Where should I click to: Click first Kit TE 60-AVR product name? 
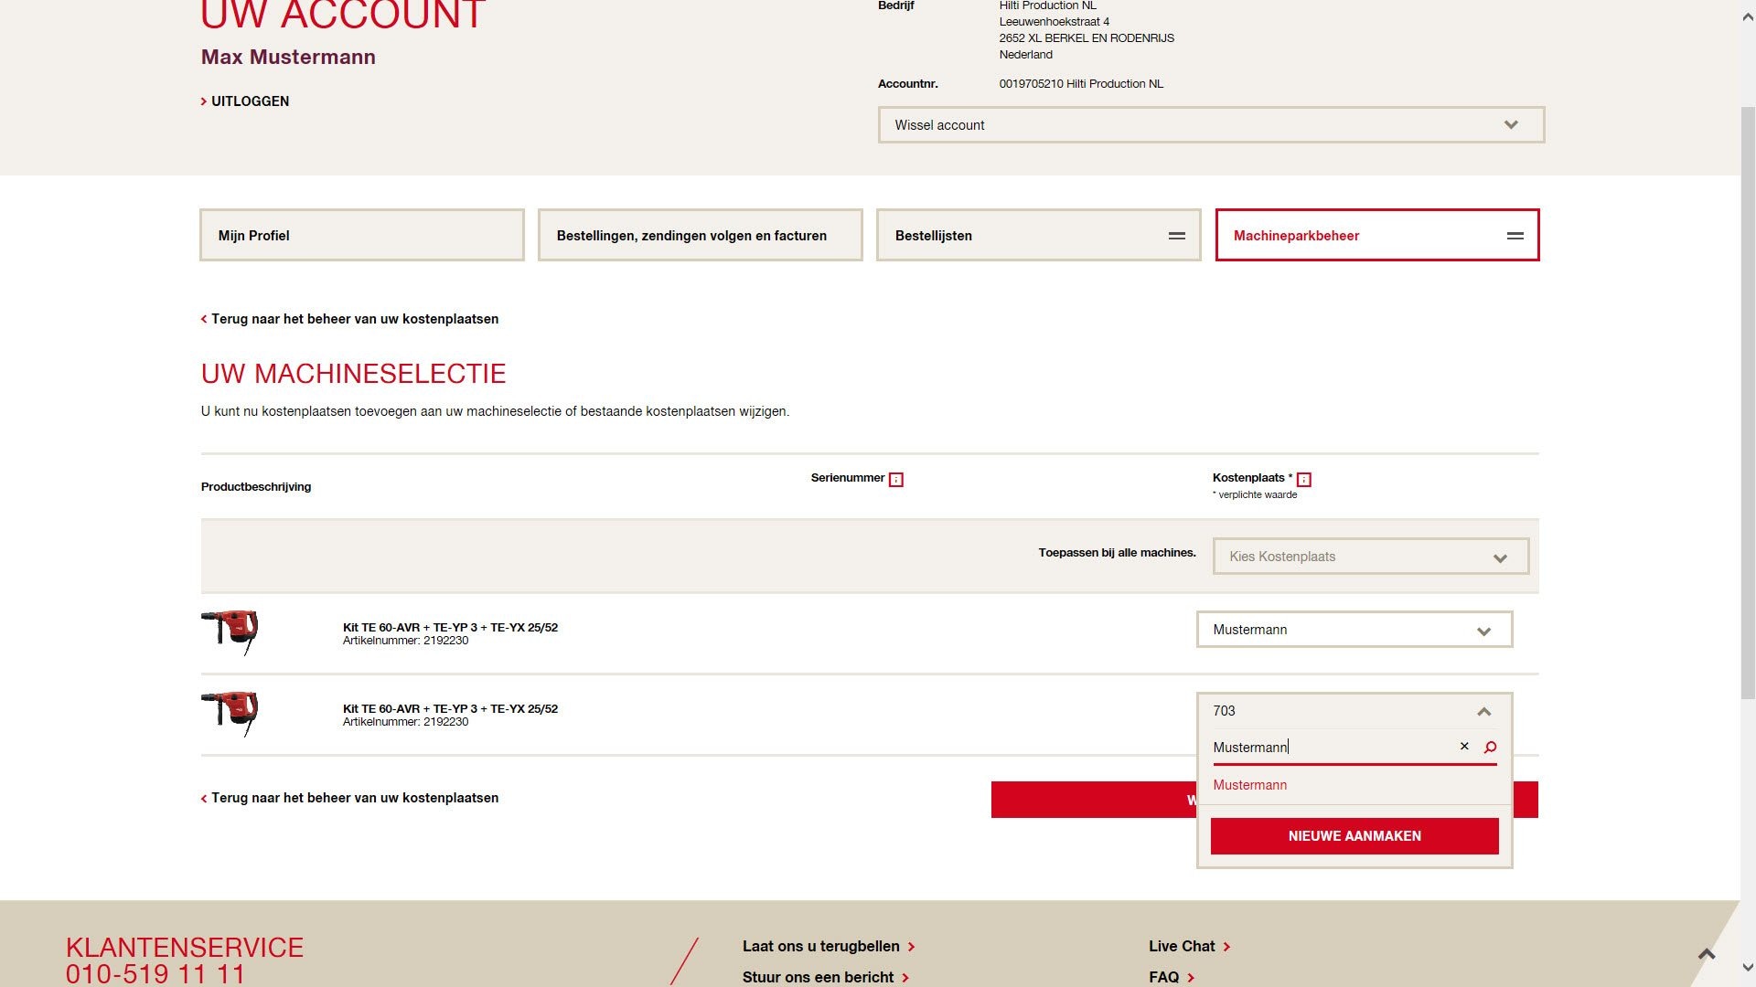(x=450, y=628)
